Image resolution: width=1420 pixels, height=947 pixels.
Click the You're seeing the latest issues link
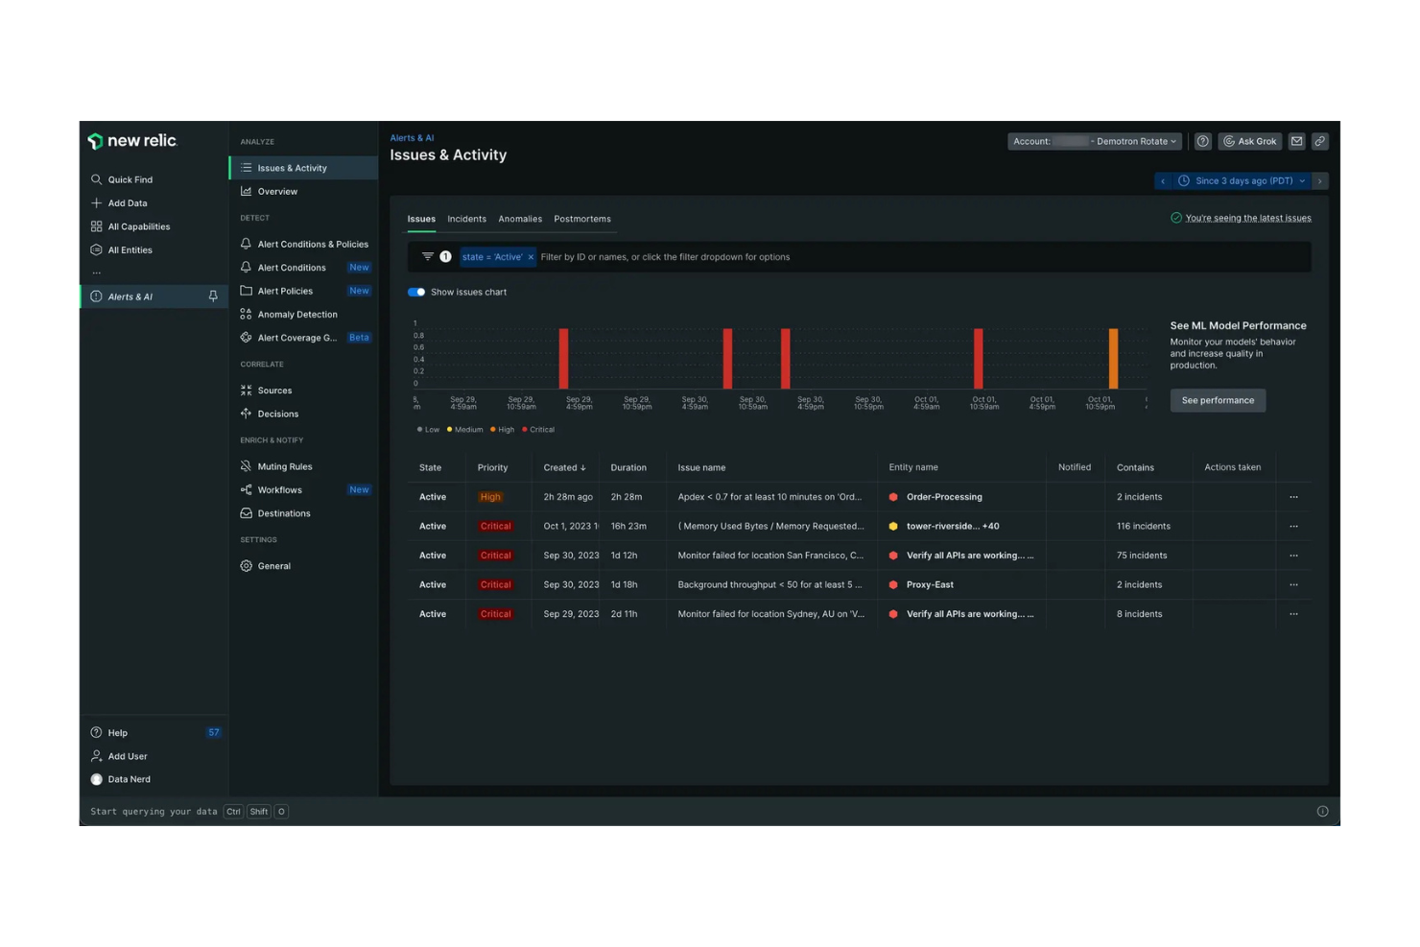point(1248,218)
